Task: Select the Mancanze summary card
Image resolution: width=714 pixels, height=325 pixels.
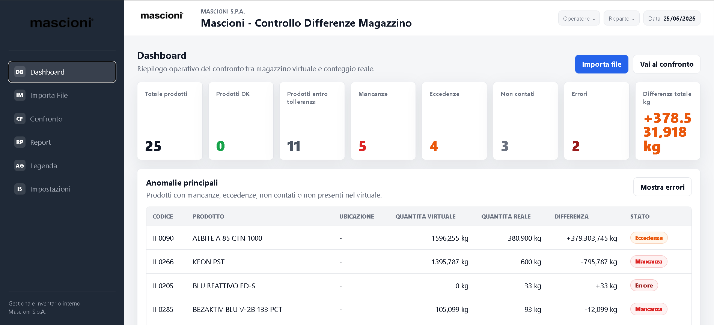Action: (x=383, y=121)
